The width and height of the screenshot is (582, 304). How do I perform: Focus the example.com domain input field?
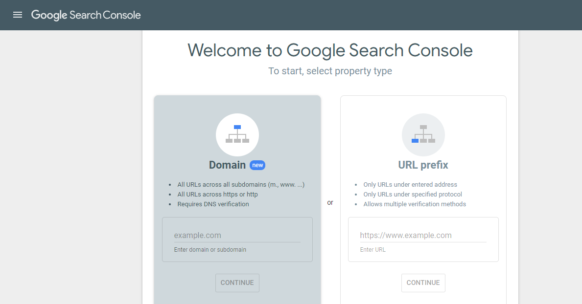coord(237,235)
